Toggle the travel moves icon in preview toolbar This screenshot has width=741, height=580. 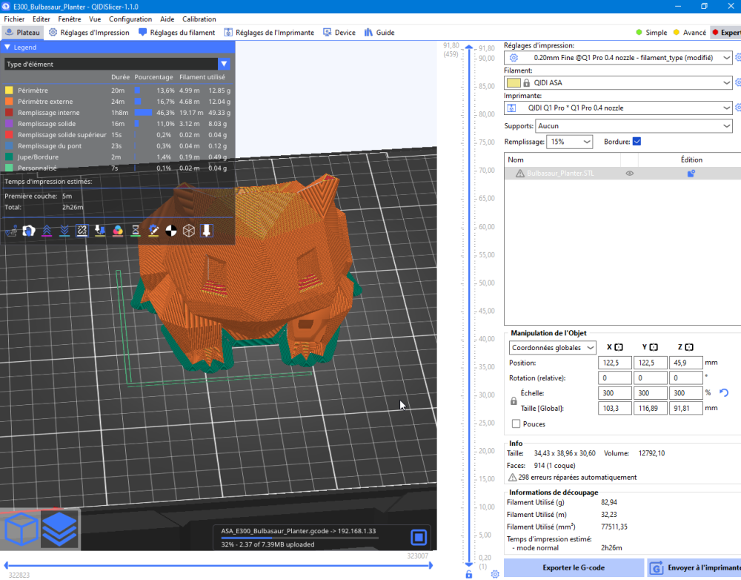(11, 231)
